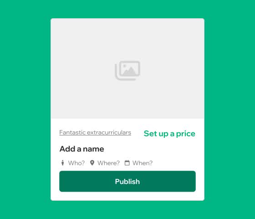Viewport: 255px width, 219px height.
Task: Choose the audience via Who? text
Action: pyautogui.click(x=76, y=163)
